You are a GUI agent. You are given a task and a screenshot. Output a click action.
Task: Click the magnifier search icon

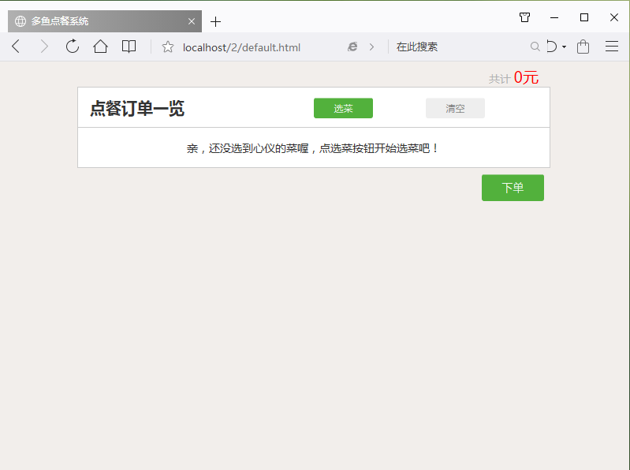(535, 47)
